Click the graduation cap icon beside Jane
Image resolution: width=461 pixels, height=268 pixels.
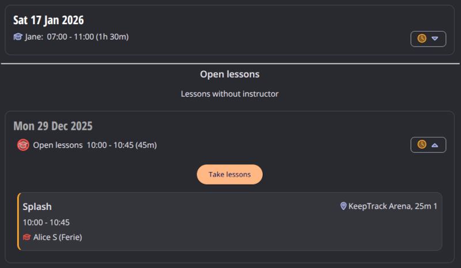click(x=18, y=37)
